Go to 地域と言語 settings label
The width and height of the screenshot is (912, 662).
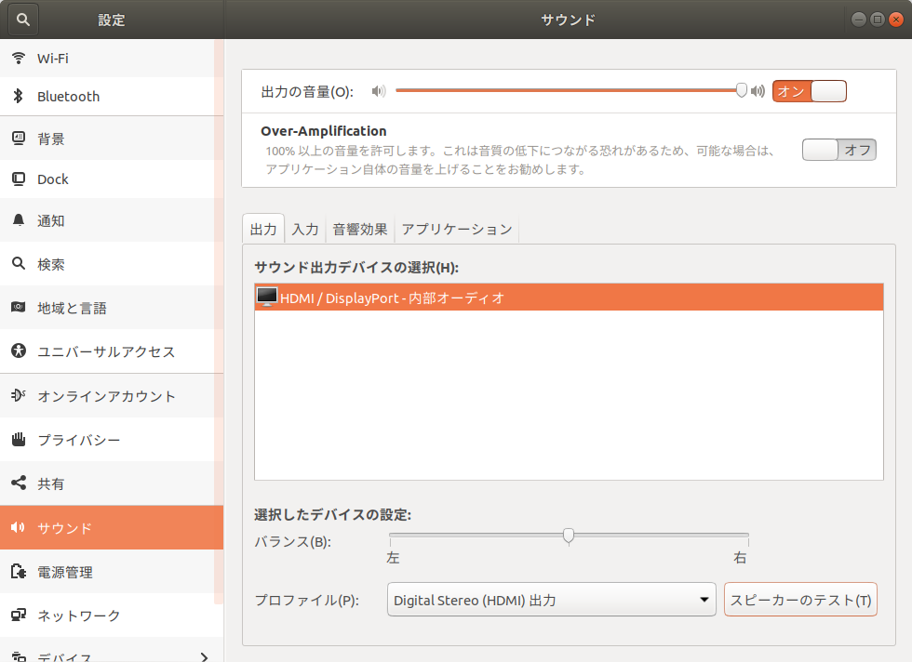point(73,308)
